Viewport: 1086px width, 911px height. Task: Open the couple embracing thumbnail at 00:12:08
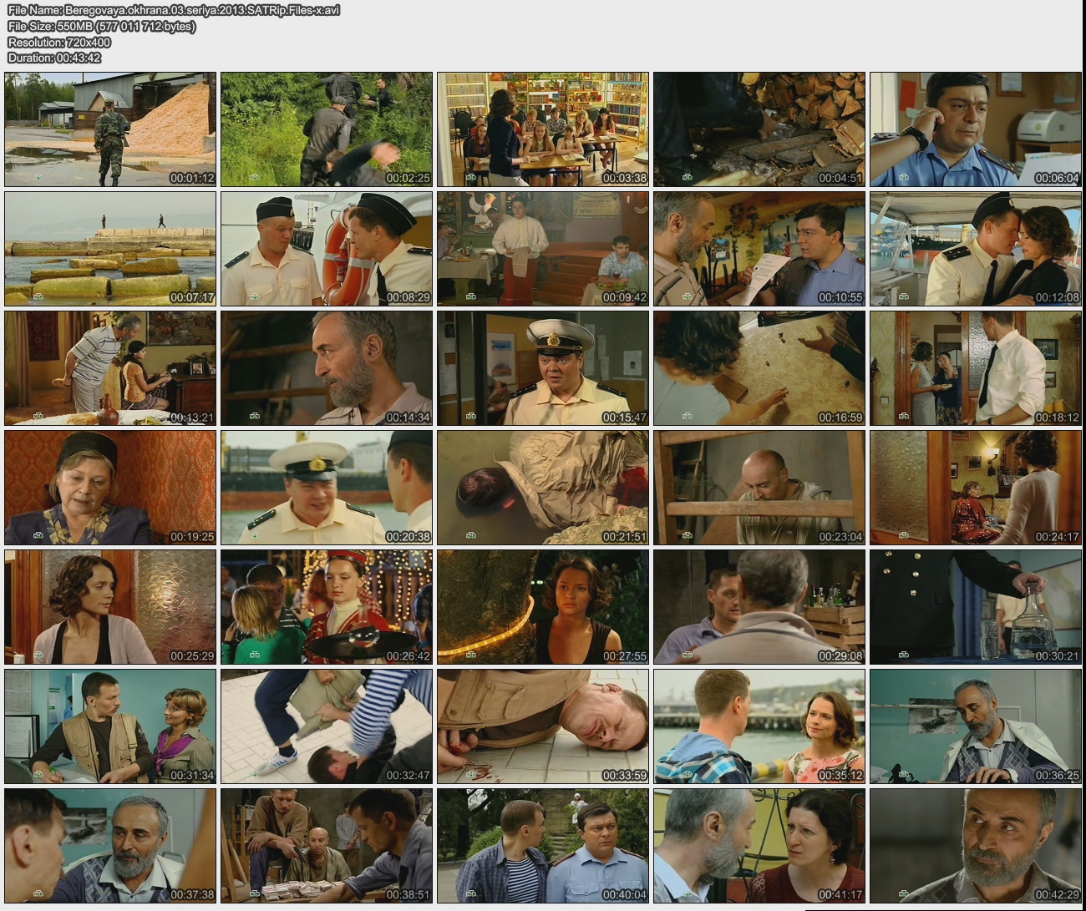pyautogui.click(x=975, y=249)
